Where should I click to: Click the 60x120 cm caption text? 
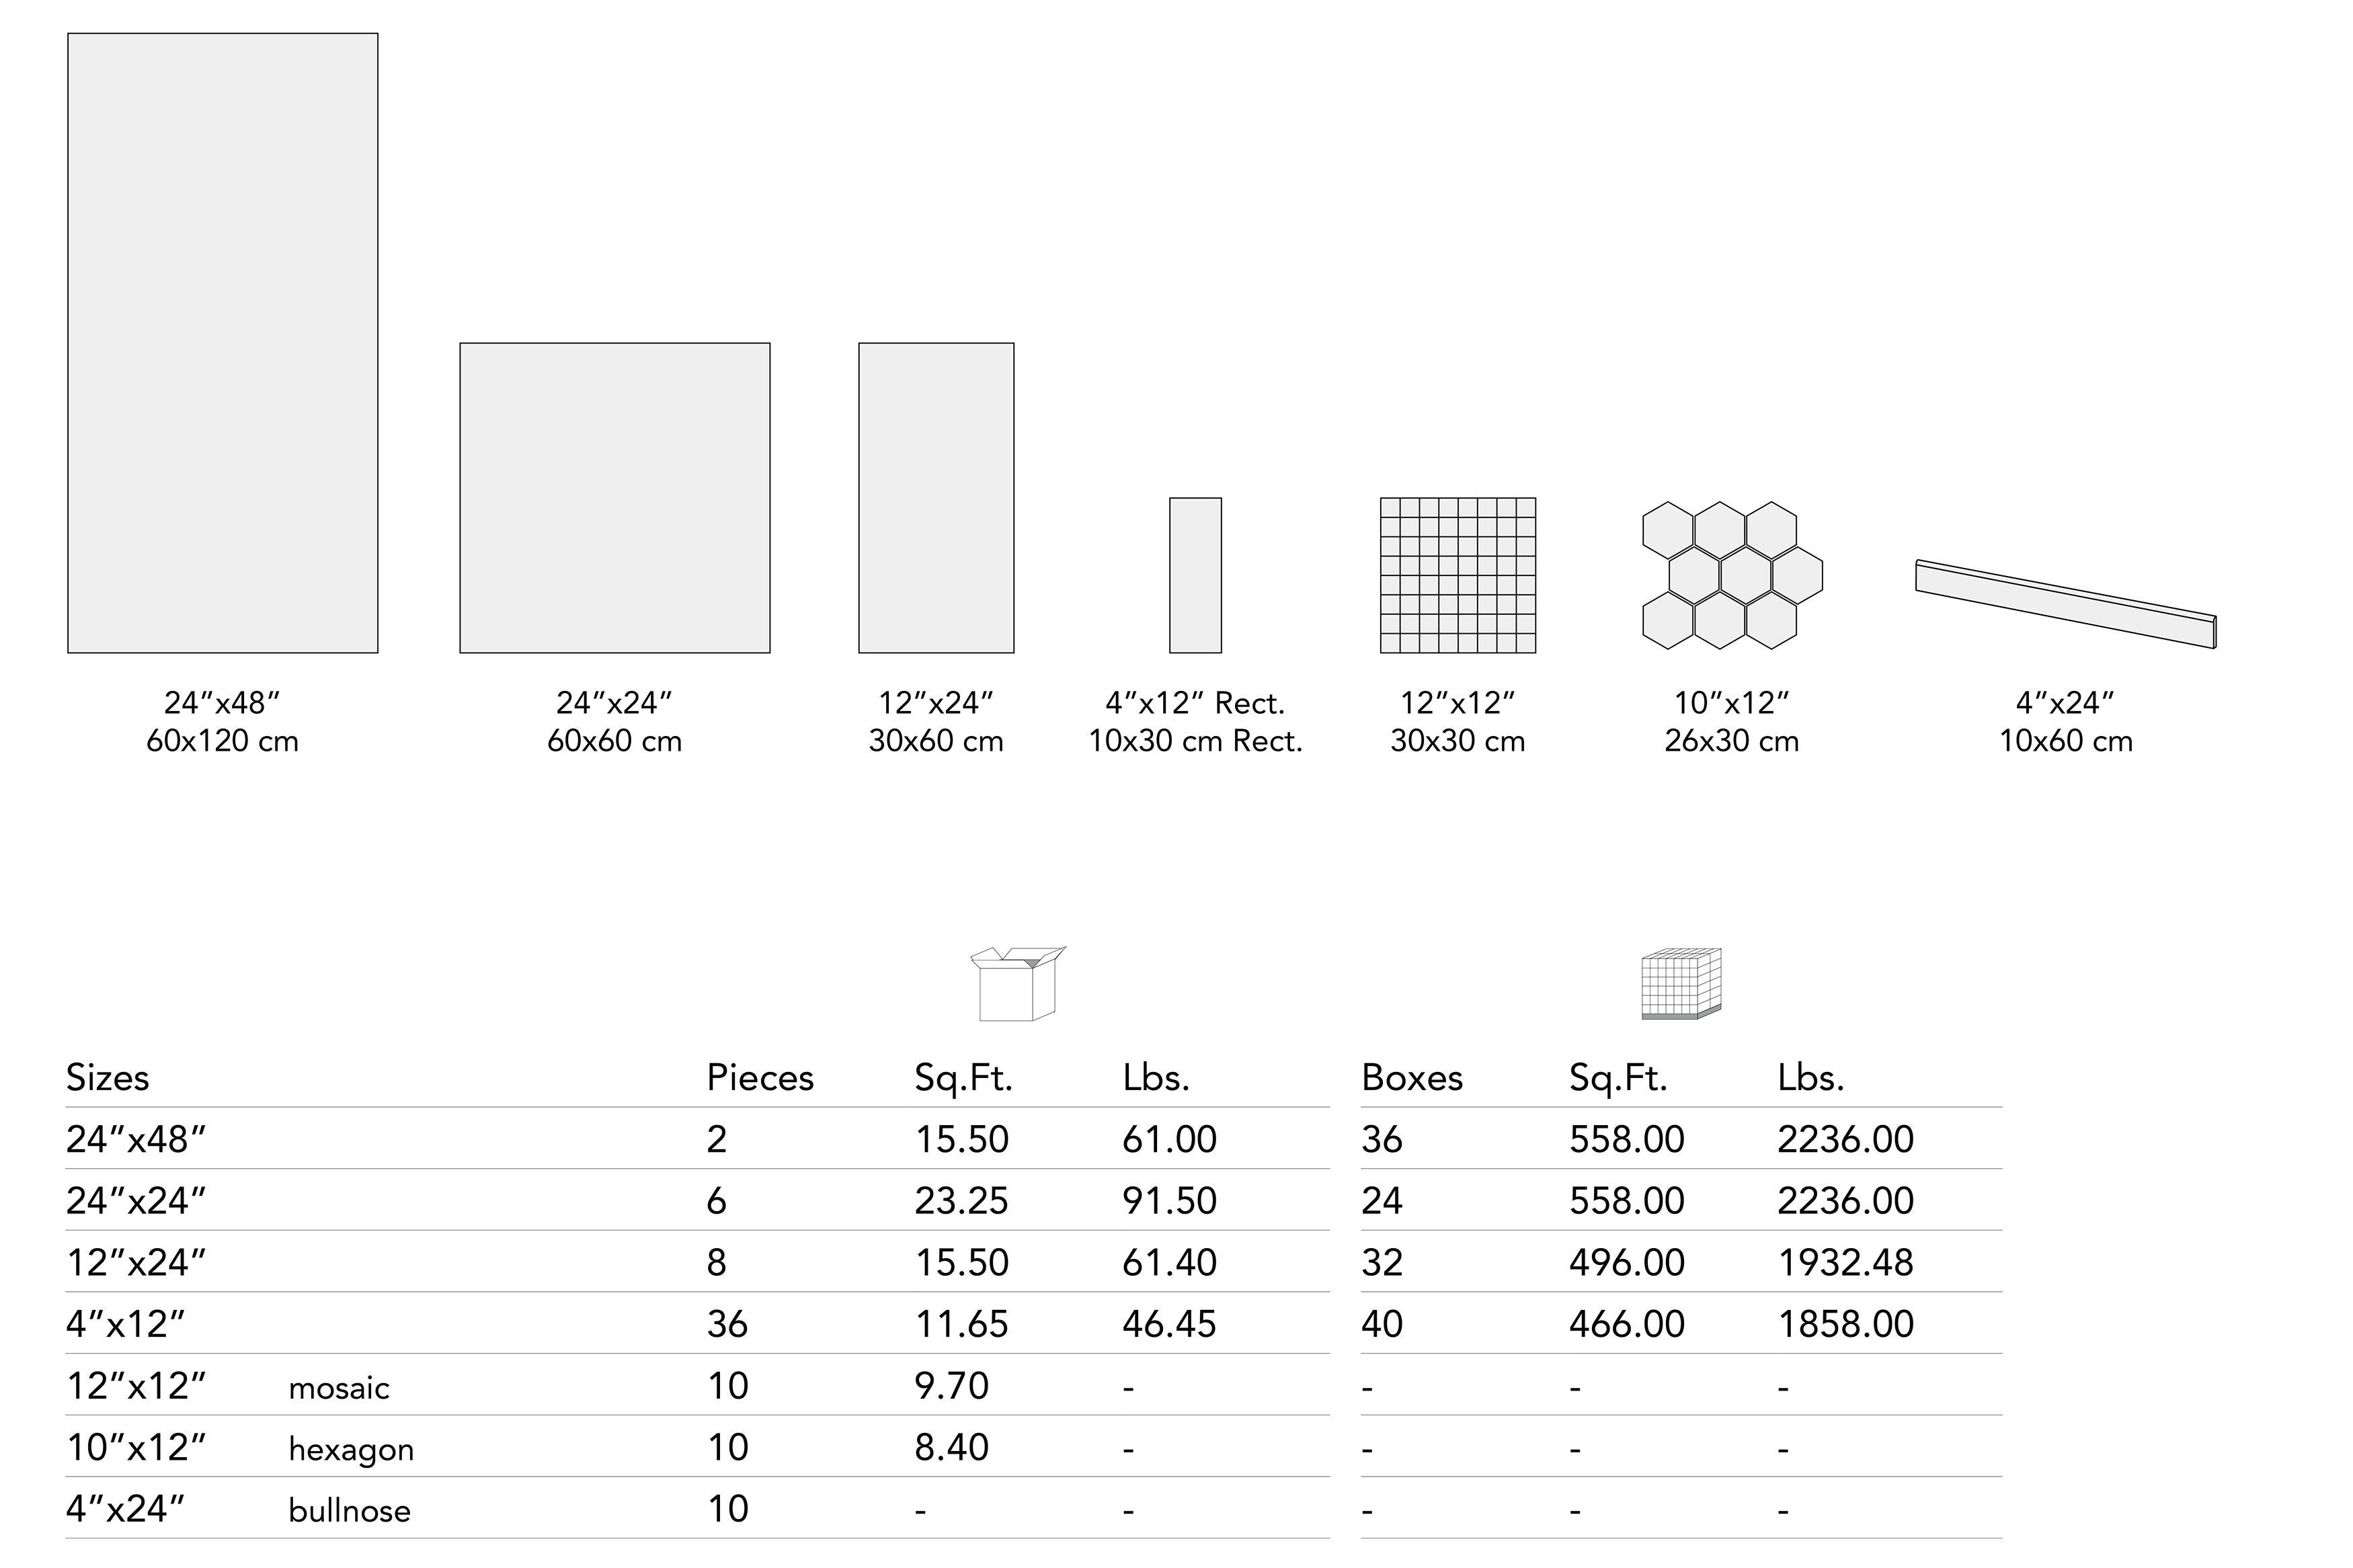(x=222, y=741)
